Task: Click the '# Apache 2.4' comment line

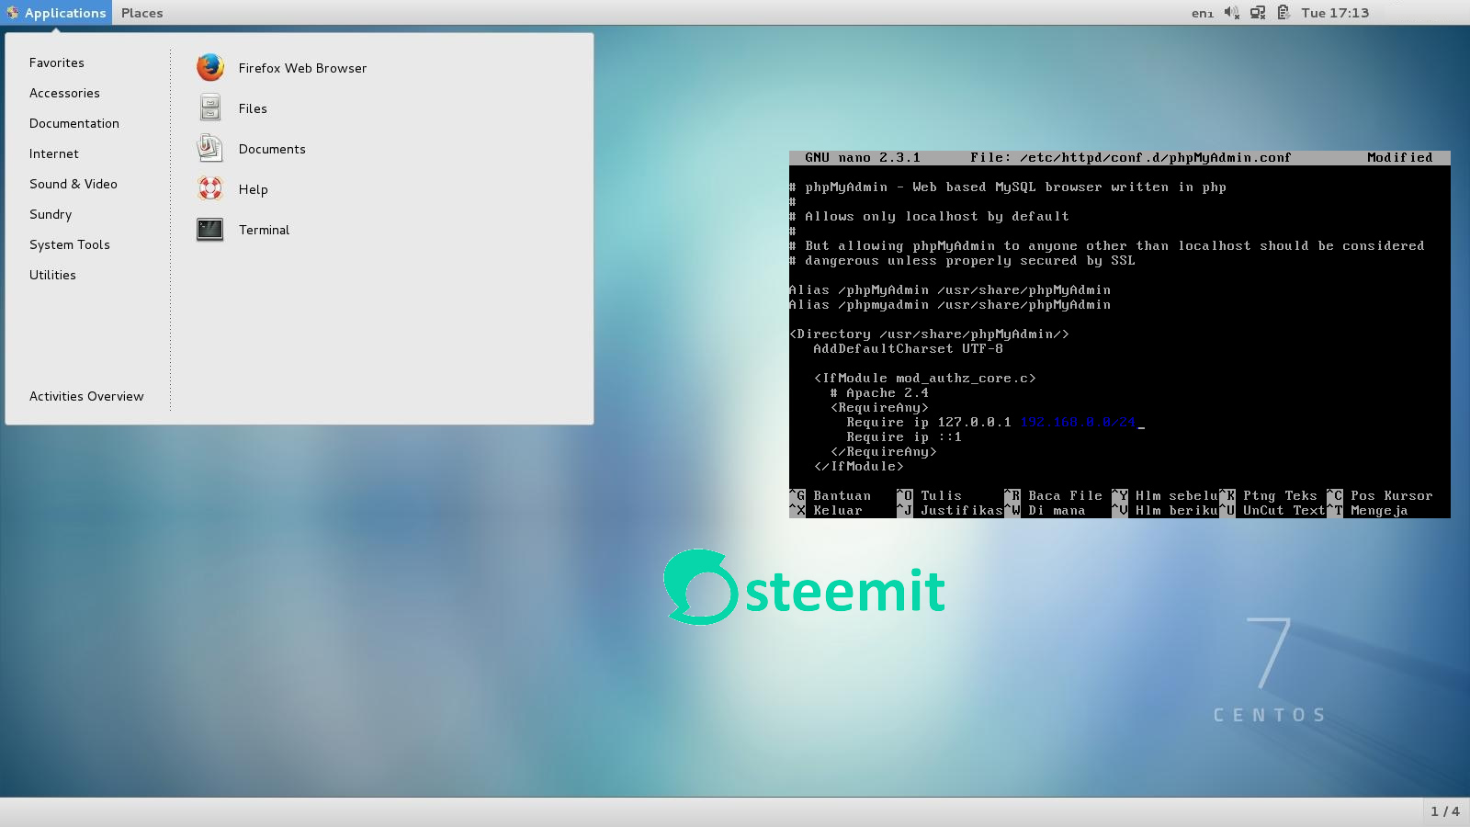Action: click(879, 393)
